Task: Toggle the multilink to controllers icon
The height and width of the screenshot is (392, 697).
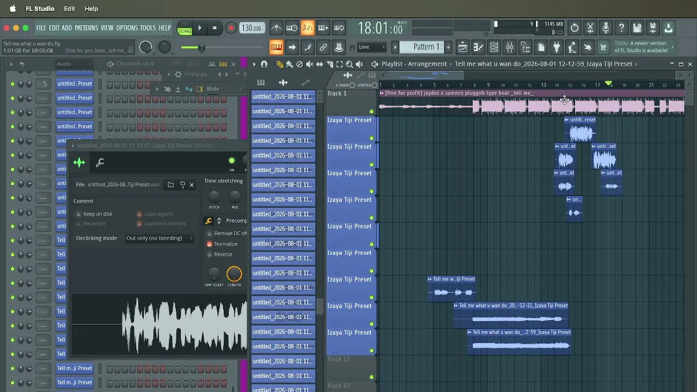Action: pos(339,47)
